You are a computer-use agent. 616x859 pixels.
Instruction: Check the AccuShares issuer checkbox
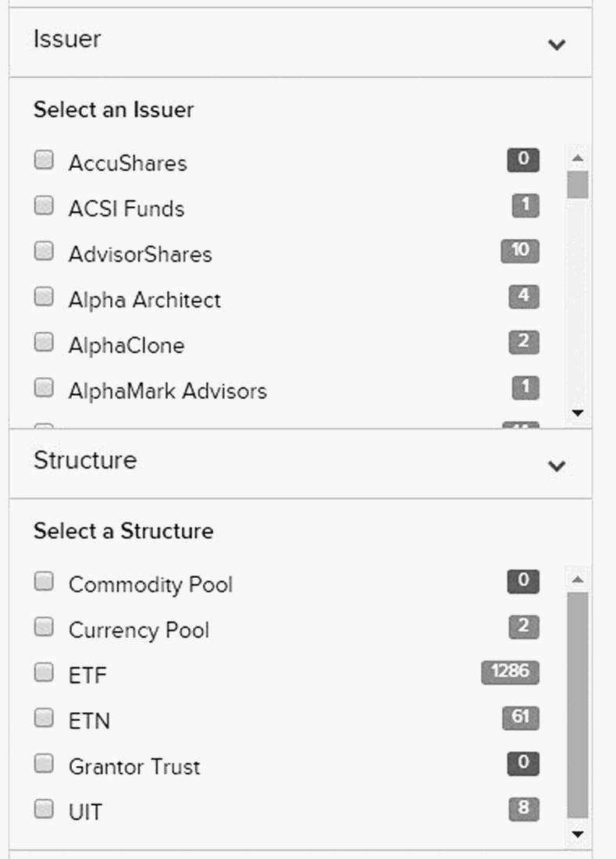tap(44, 161)
